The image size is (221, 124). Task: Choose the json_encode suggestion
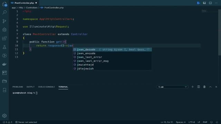tap(112, 53)
